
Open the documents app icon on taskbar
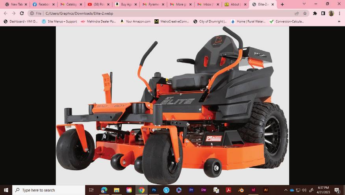pyautogui.click(x=216, y=190)
